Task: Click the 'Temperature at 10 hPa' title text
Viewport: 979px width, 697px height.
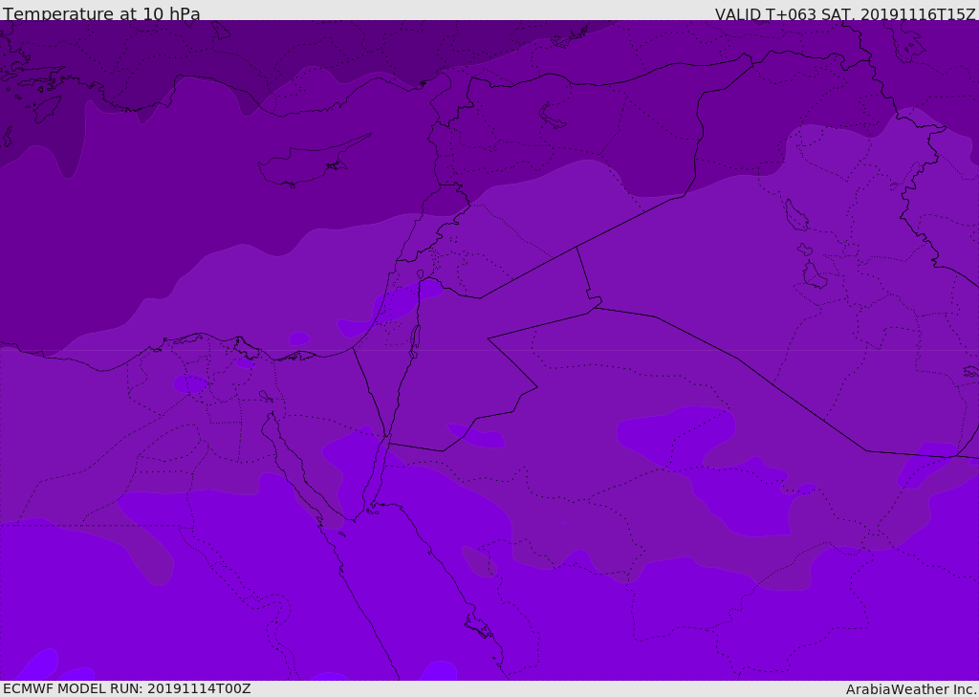Action: tap(101, 13)
